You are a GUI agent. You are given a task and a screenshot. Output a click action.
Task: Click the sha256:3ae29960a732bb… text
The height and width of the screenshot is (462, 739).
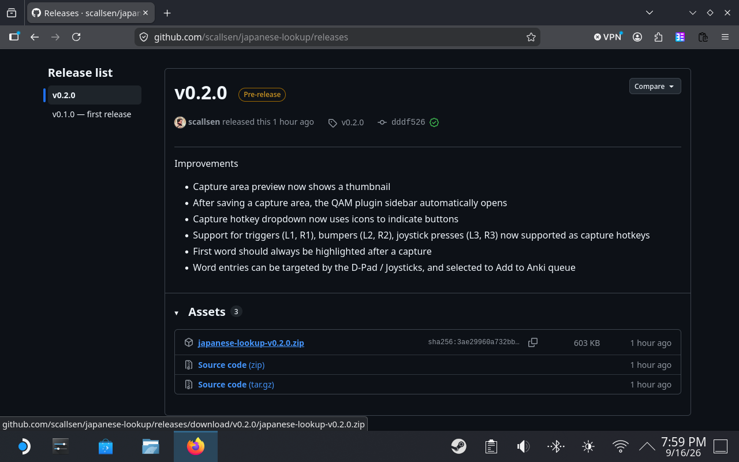[x=474, y=342]
